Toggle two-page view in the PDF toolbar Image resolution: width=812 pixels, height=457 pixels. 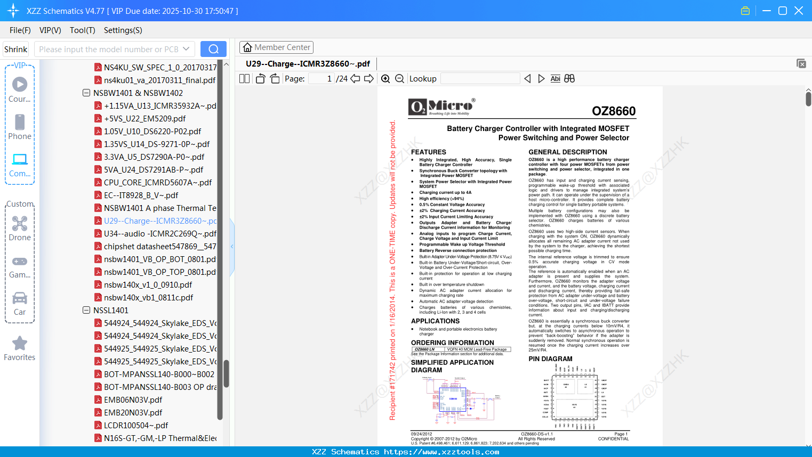click(x=244, y=79)
